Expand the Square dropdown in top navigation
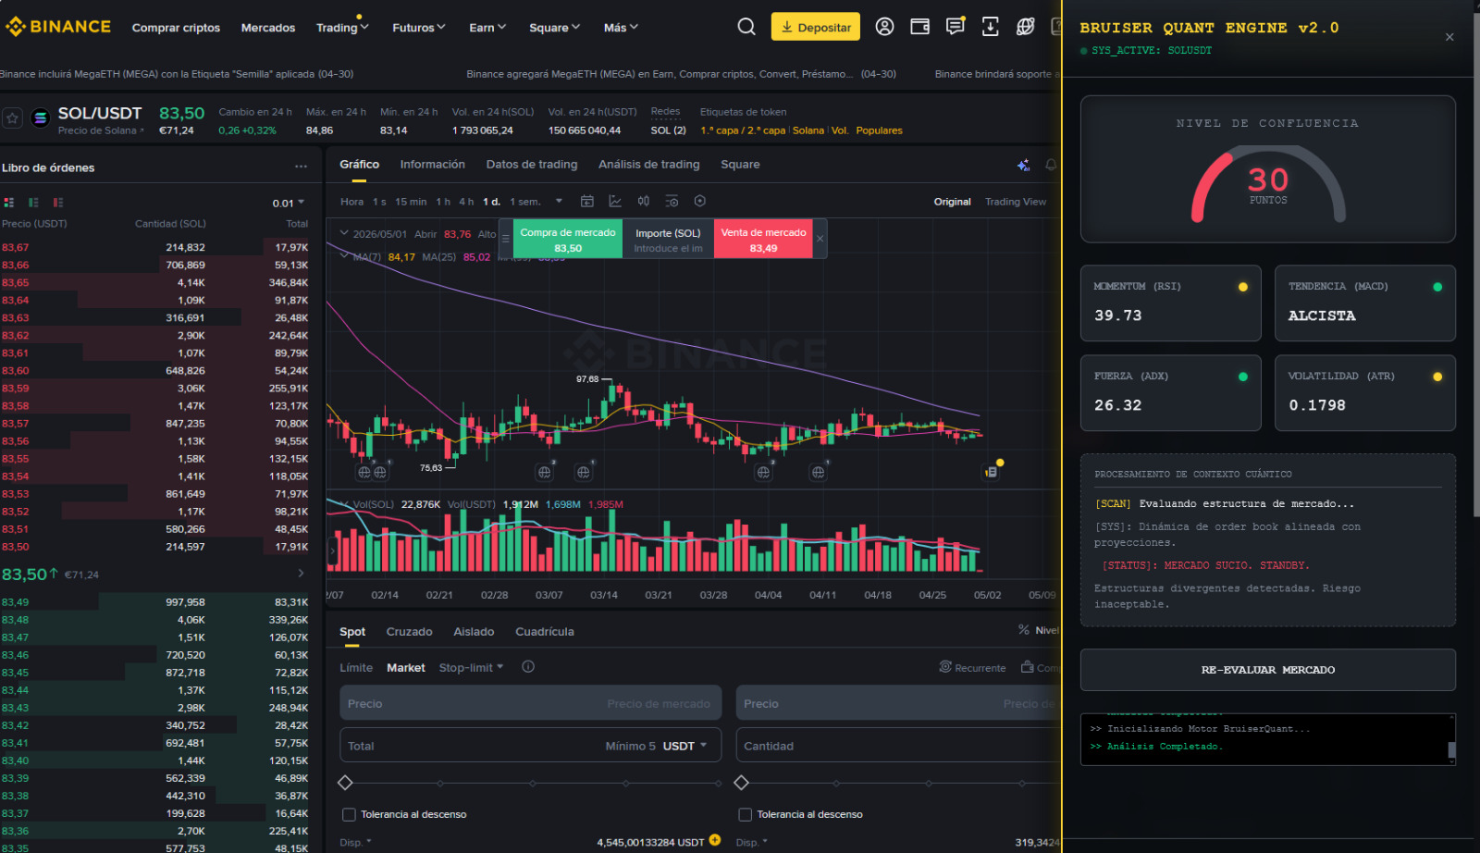 (x=555, y=27)
